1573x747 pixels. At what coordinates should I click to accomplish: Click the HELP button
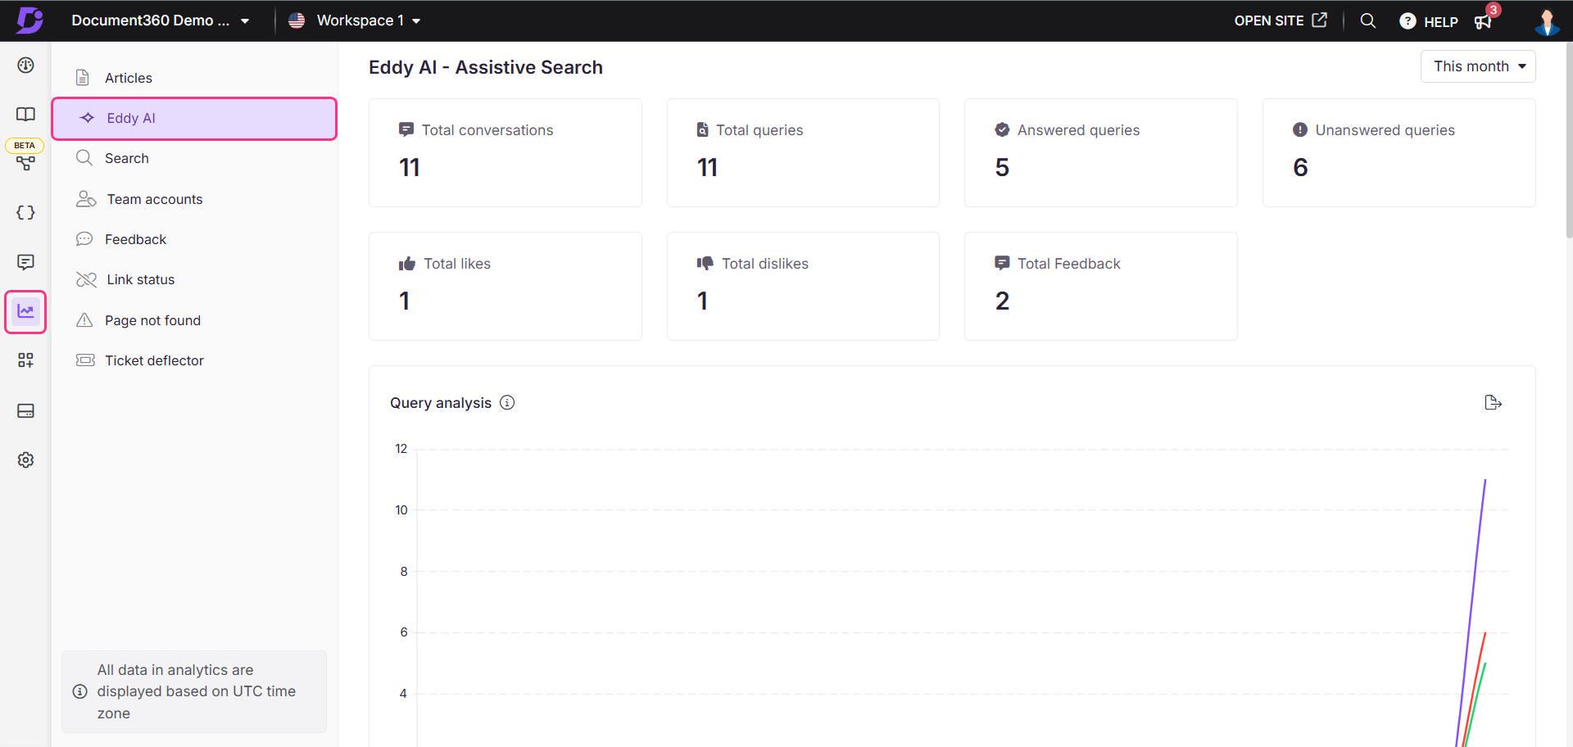tap(1429, 21)
